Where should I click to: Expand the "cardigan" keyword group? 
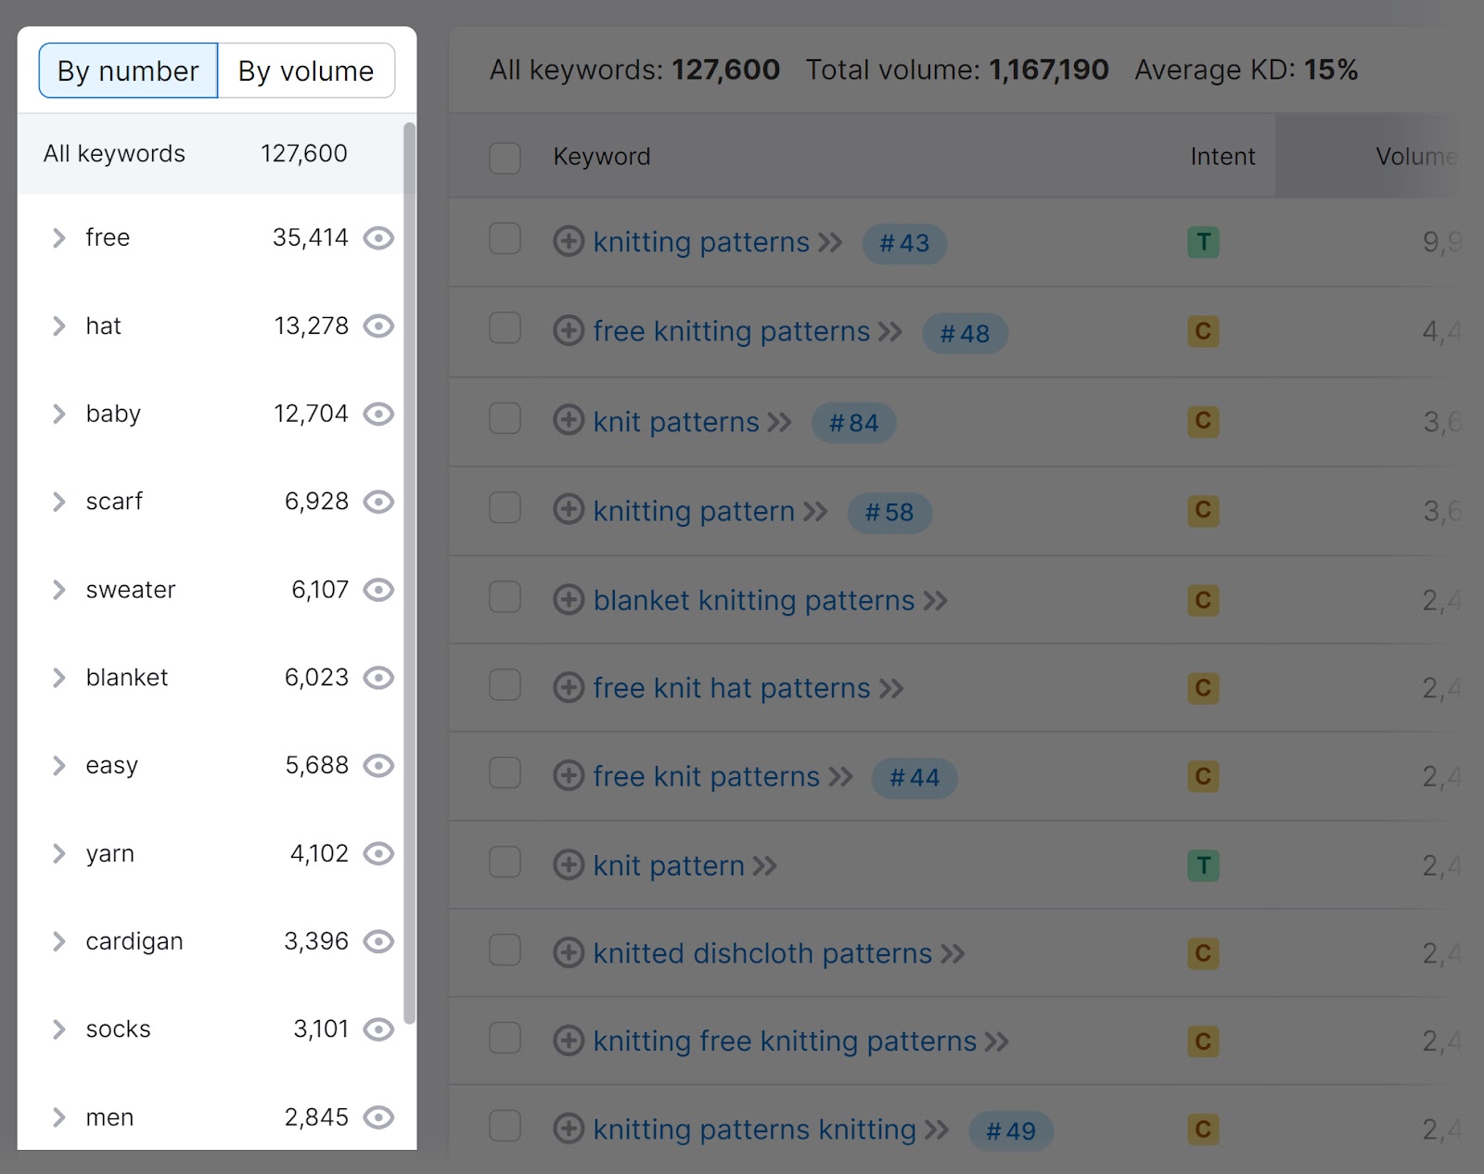click(x=59, y=942)
